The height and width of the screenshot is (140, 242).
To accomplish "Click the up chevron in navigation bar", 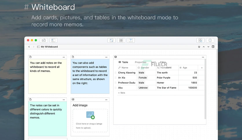I will 204,47.
